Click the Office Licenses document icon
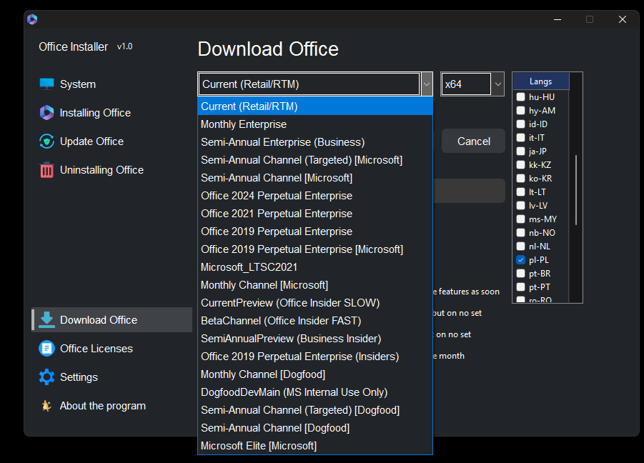 click(47, 349)
